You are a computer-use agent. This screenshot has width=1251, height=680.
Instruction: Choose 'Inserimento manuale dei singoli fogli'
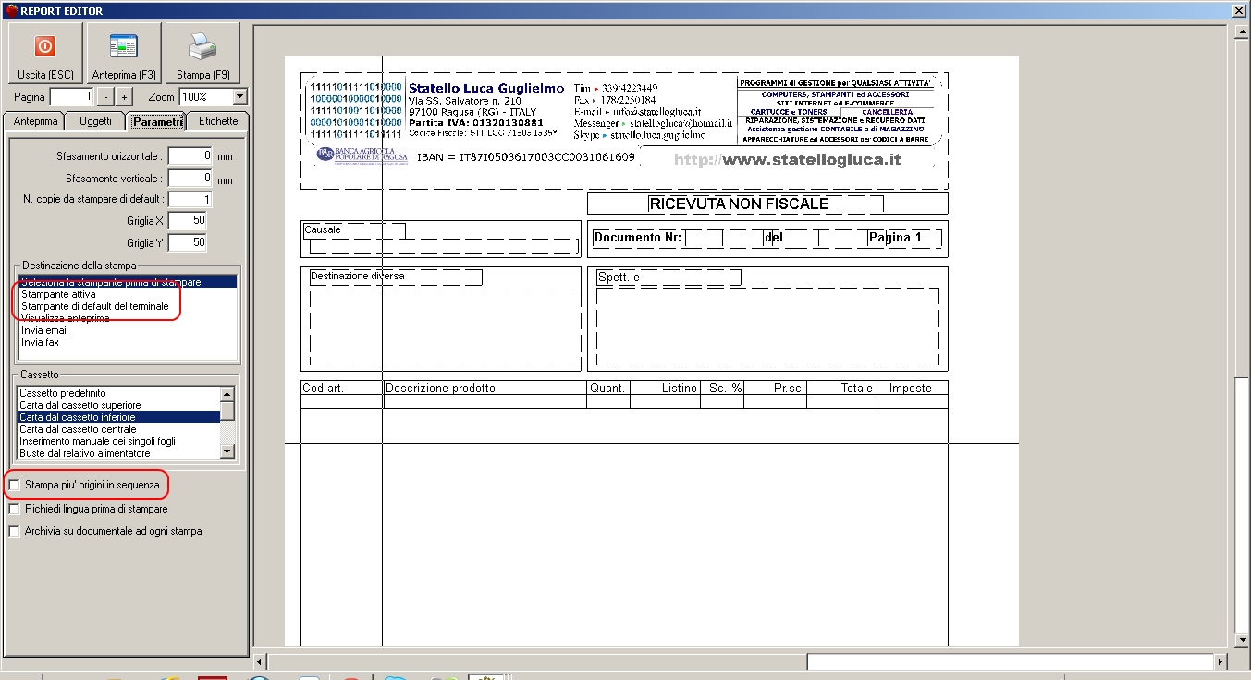coord(118,441)
